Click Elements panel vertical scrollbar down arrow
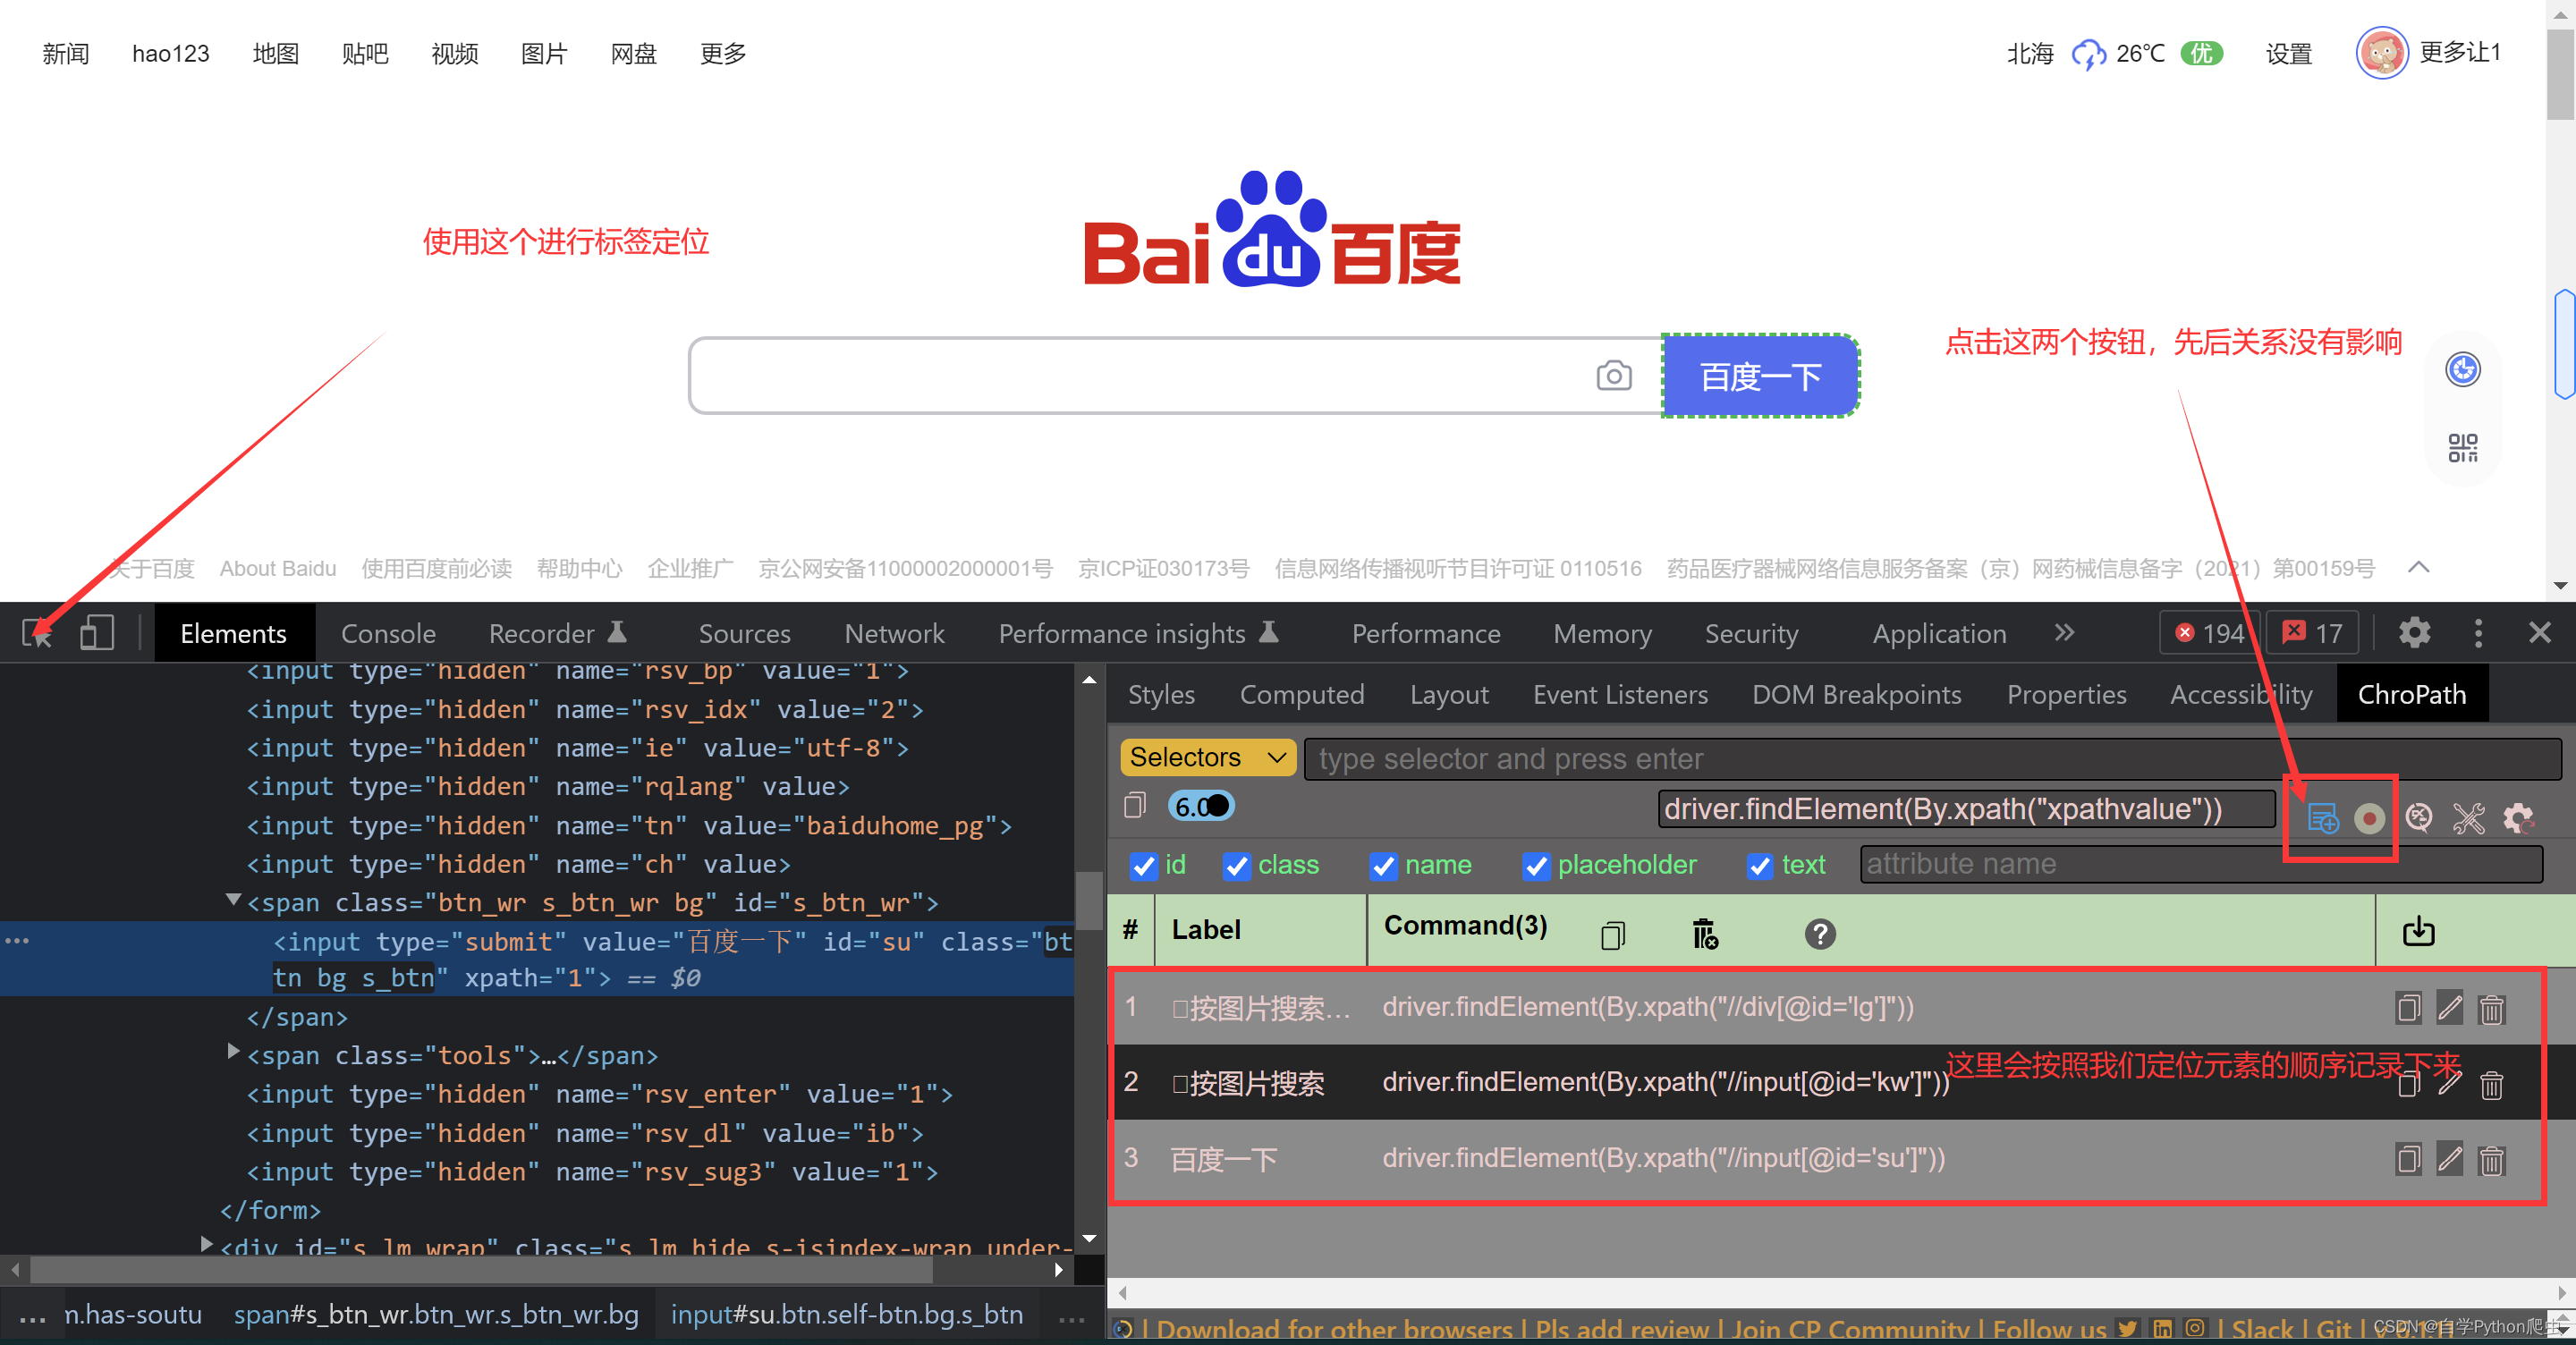The height and width of the screenshot is (1345, 2576). pos(1089,1238)
